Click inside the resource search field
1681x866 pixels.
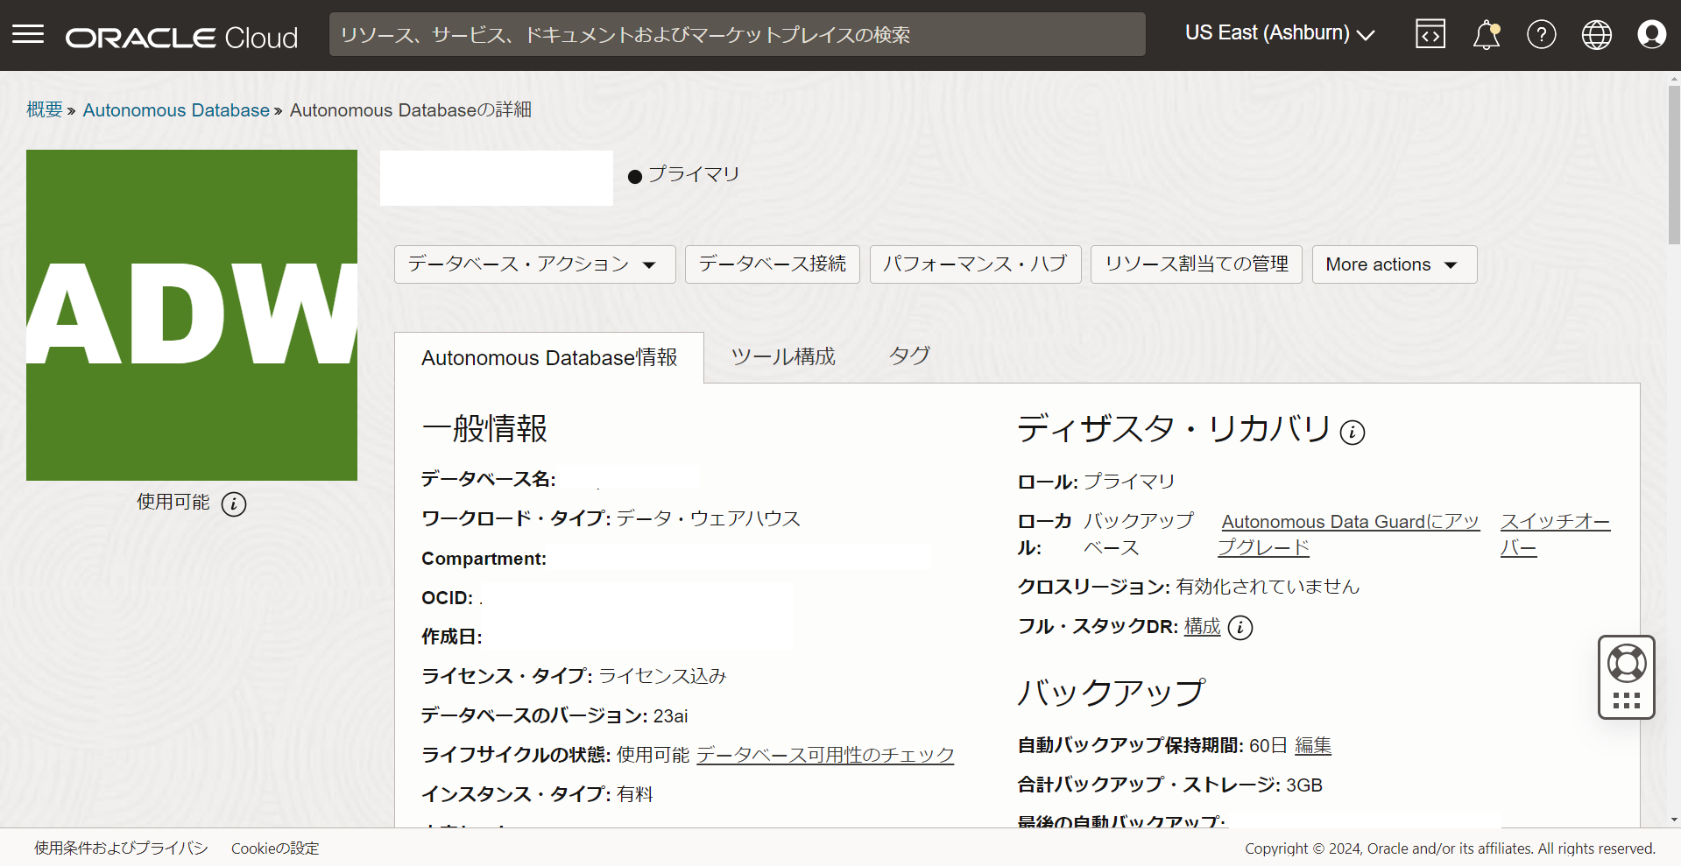tap(737, 34)
